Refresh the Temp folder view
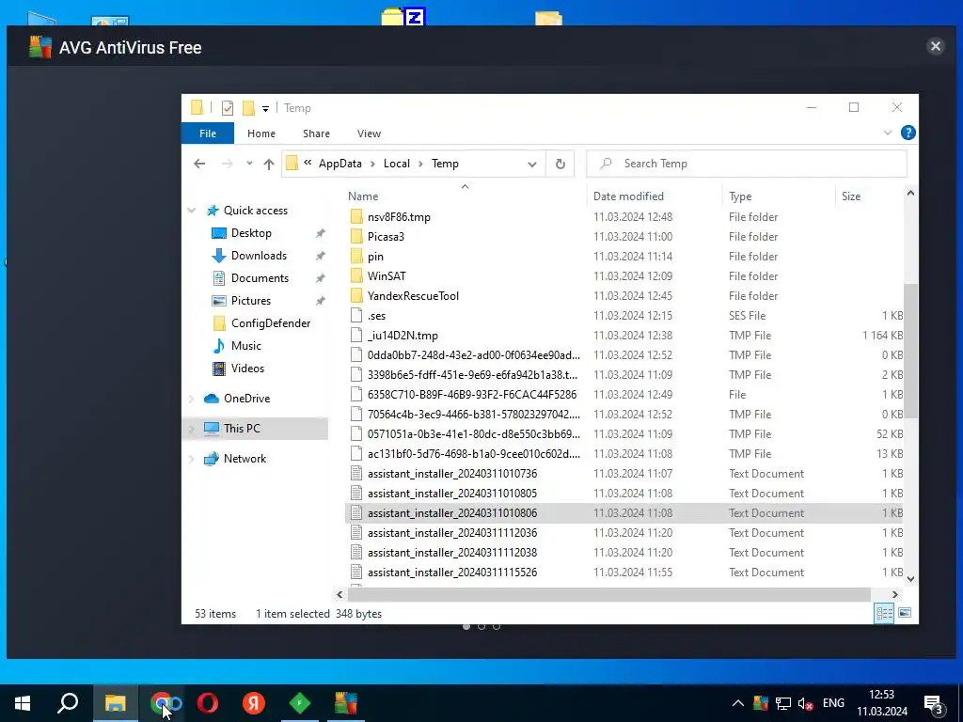Viewport: 963px width, 722px height. point(560,164)
